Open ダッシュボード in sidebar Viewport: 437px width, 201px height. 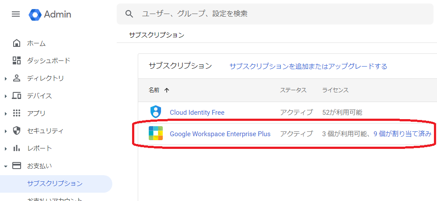coord(49,60)
